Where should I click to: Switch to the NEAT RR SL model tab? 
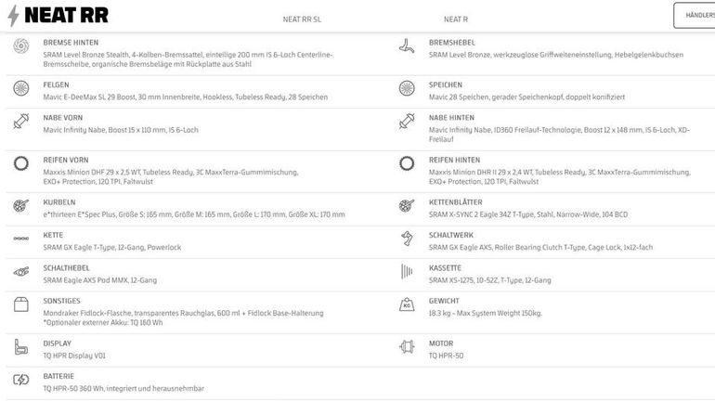click(302, 19)
